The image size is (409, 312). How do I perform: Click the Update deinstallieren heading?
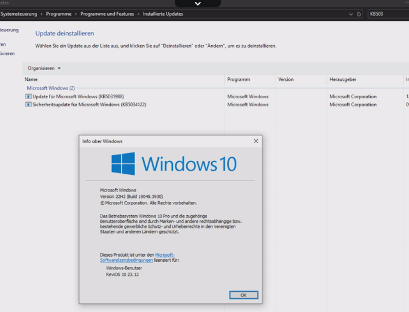pos(65,33)
